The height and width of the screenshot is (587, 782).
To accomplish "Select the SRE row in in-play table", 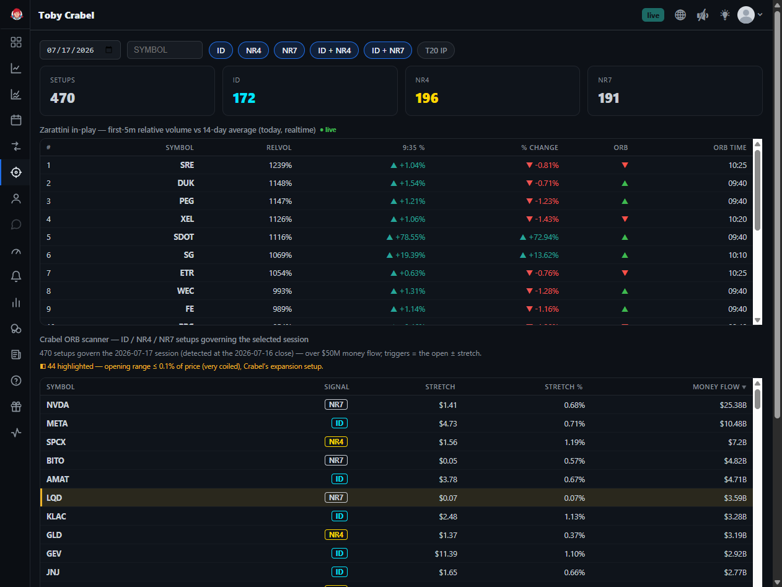I will [x=396, y=166].
